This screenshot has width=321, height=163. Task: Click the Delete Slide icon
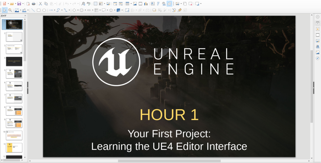190,4
